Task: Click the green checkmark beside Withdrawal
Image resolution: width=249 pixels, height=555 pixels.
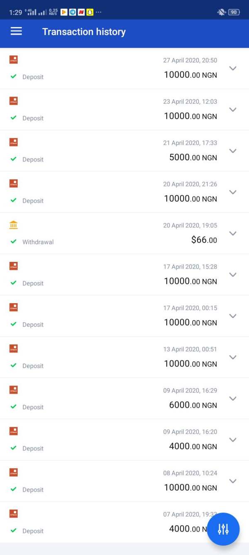Action: (x=14, y=241)
